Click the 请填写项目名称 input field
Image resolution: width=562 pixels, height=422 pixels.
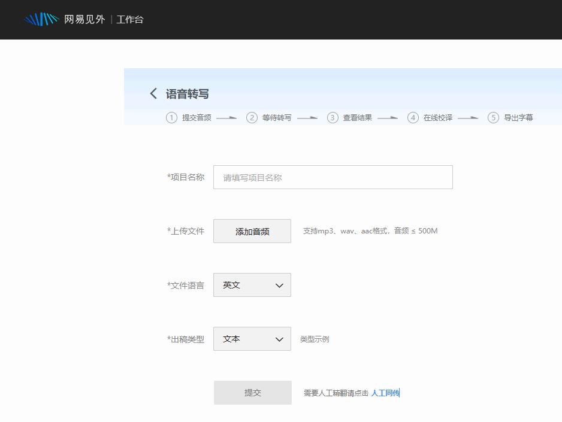(333, 177)
